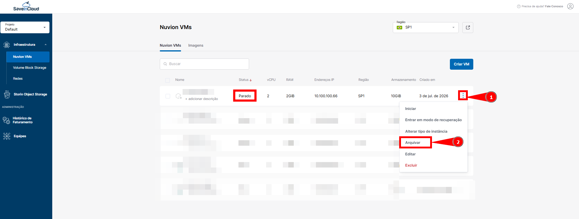
Task: Click the Região column header
Action: [x=364, y=80]
